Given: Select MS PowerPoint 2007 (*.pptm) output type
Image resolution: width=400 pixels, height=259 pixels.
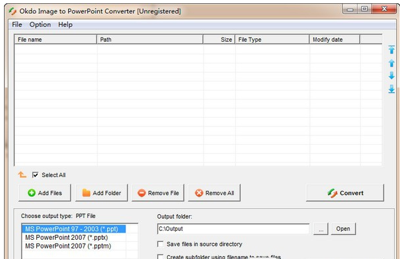Looking at the screenshot, I should point(74,246).
